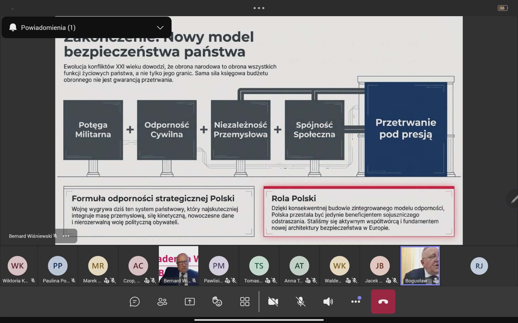This screenshot has width=518, height=323.
Task: Expand the Powiadomienia notifications chevron
Action: 160,28
